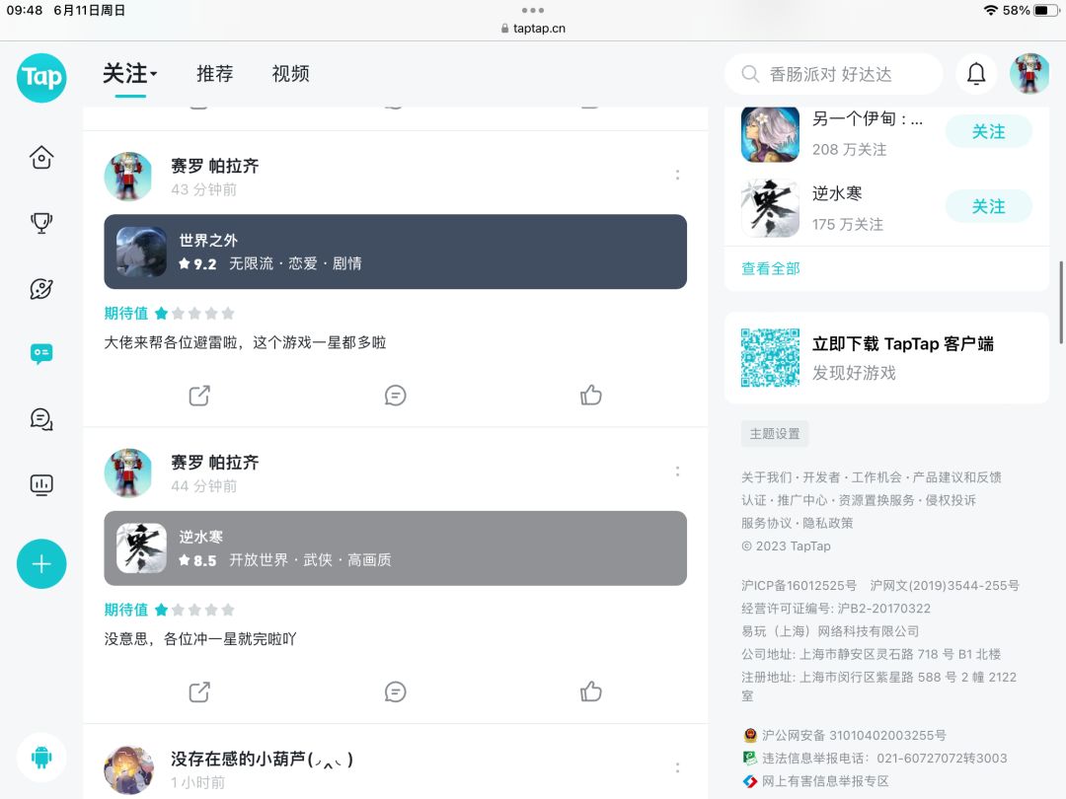Image resolution: width=1066 pixels, height=799 pixels.
Task: Open the 另一个伊甸 game icon
Action: [x=770, y=134]
